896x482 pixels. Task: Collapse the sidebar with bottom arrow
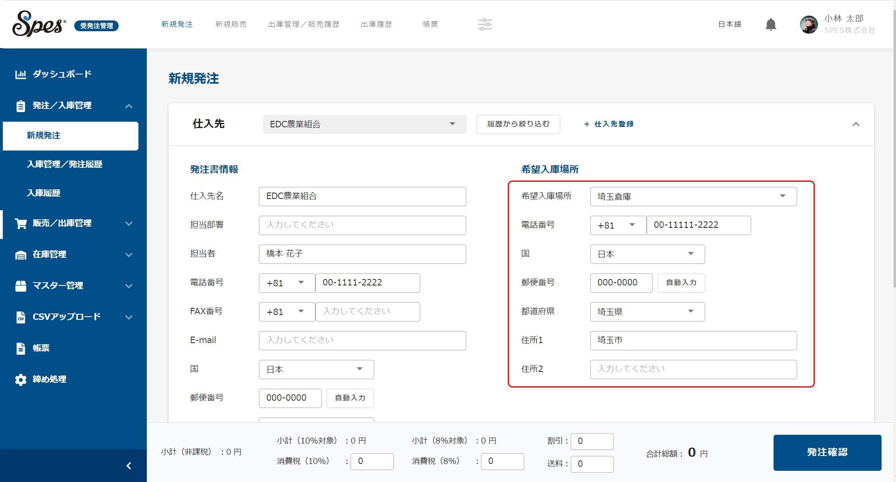pyautogui.click(x=129, y=466)
